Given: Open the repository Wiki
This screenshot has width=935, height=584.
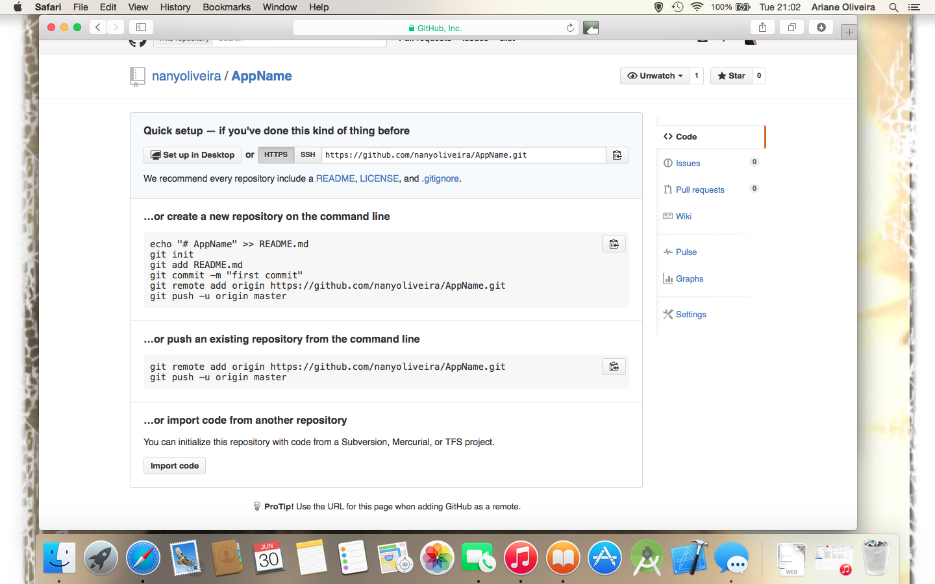Looking at the screenshot, I should click(x=683, y=216).
